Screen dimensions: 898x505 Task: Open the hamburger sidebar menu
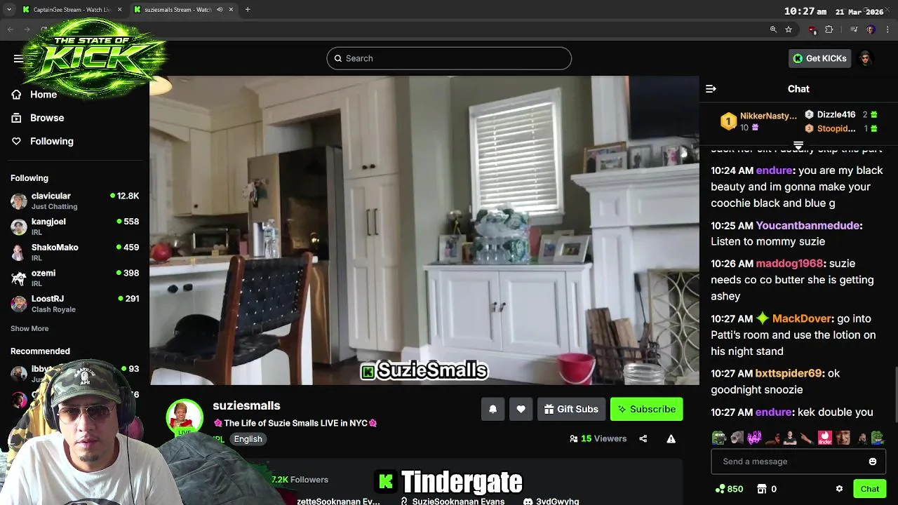[x=18, y=58]
